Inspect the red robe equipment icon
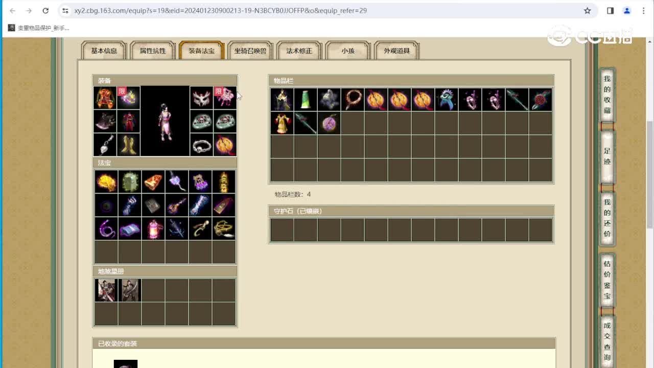Image resolution: width=654 pixels, height=368 pixels. click(129, 121)
